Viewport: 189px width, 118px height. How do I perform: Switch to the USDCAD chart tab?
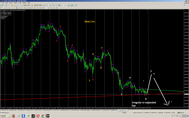[x=106, y=110]
